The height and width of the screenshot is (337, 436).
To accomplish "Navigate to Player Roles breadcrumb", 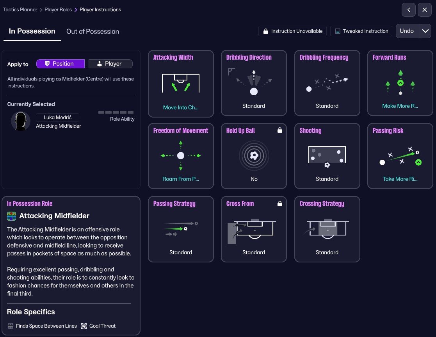I will (58, 9).
